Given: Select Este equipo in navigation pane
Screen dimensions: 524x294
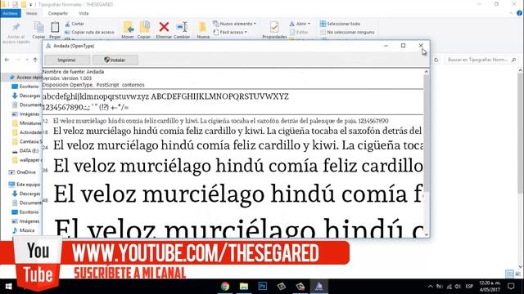Looking at the screenshot, I should [24, 185].
